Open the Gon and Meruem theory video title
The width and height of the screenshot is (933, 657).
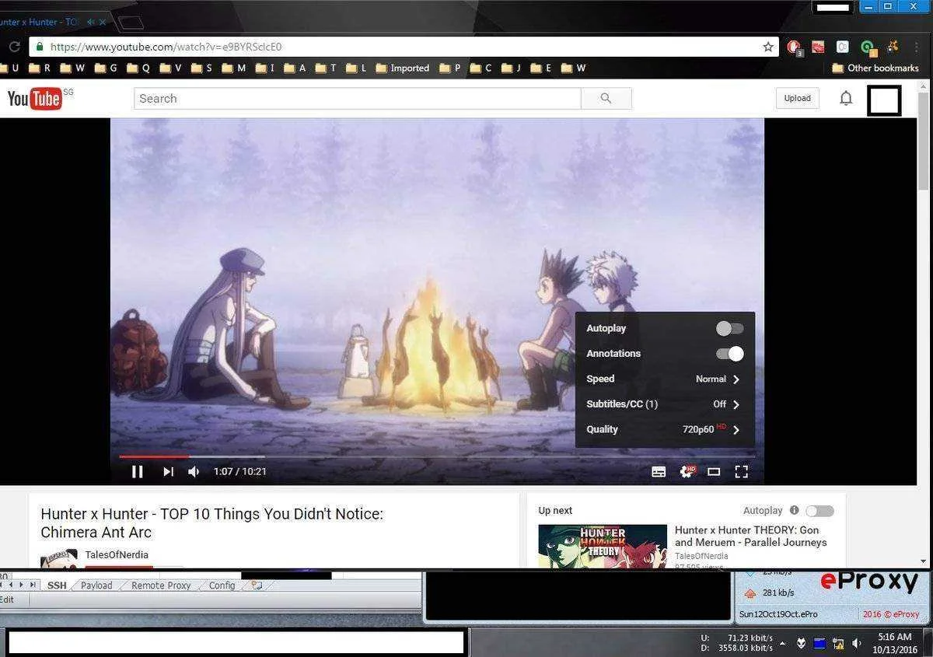click(x=750, y=536)
